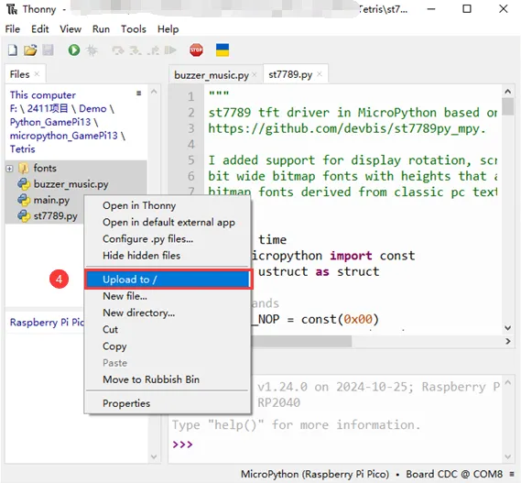Open the File menu
This screenshot has height=483, width=521.
(x=13, y=29)
